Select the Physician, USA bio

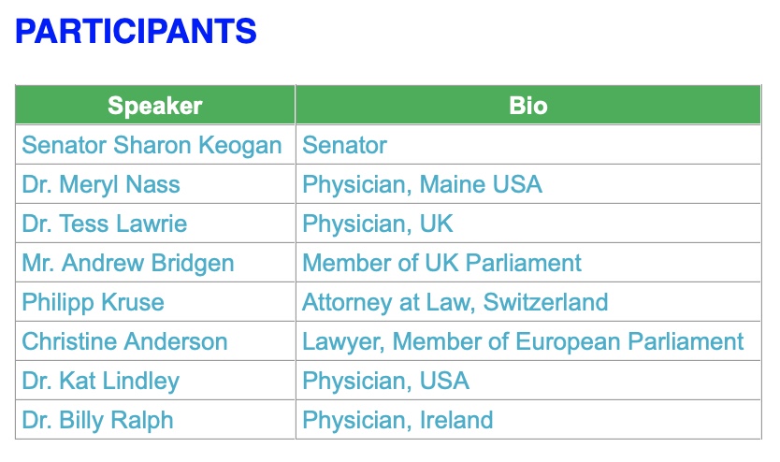385,381
